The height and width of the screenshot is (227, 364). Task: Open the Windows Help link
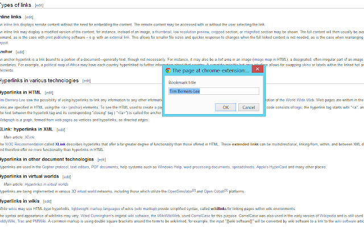[169, 167]
